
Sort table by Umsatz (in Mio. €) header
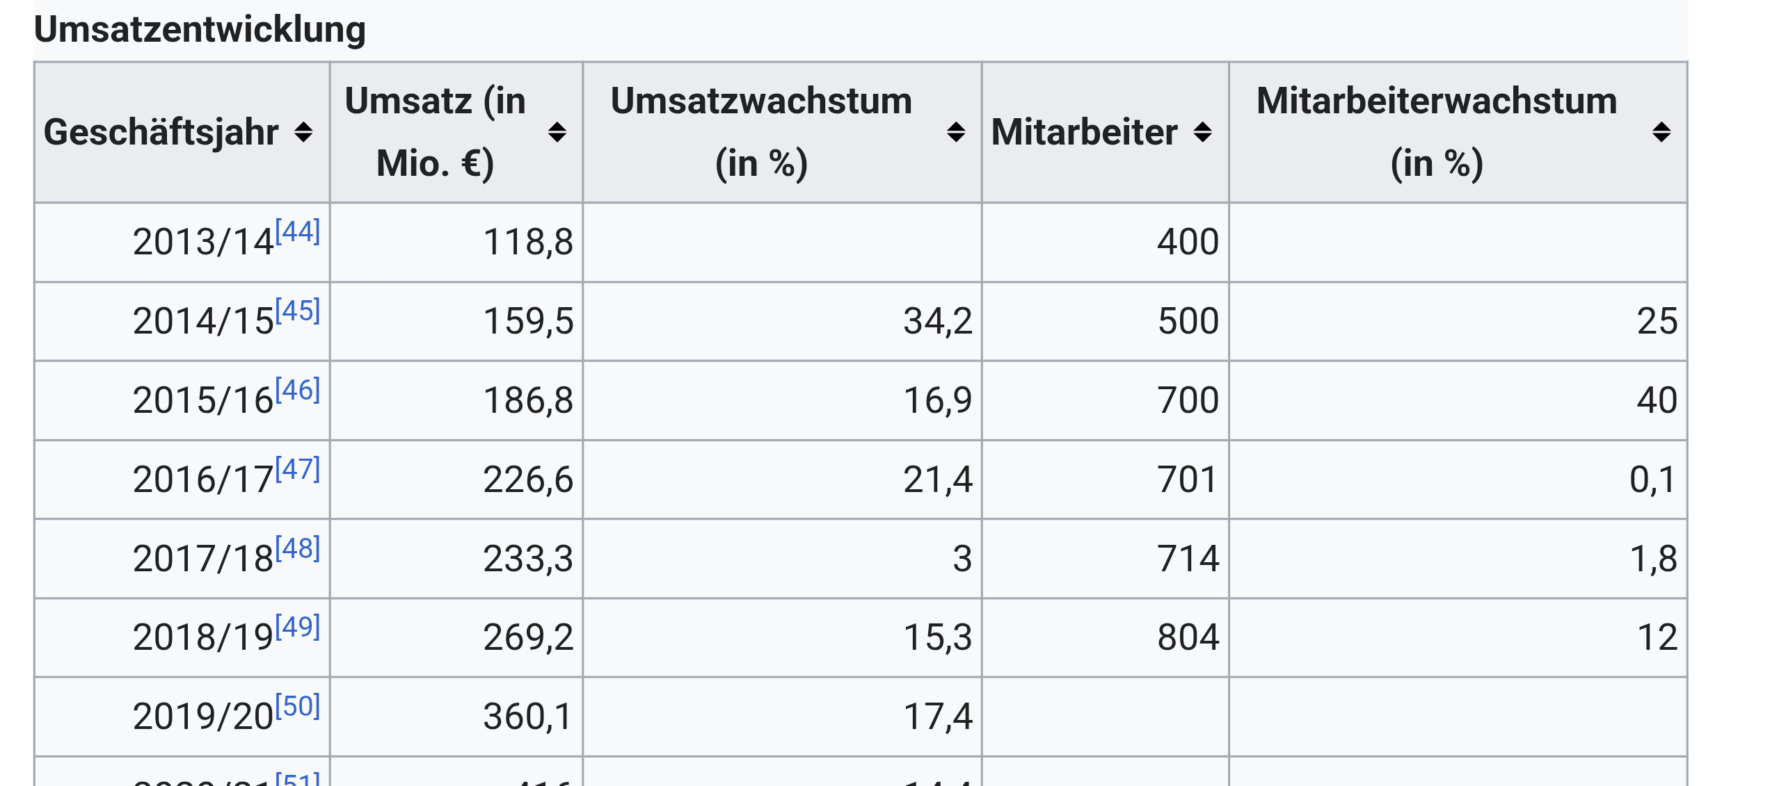pyautogui.click(x=436, y=132)
